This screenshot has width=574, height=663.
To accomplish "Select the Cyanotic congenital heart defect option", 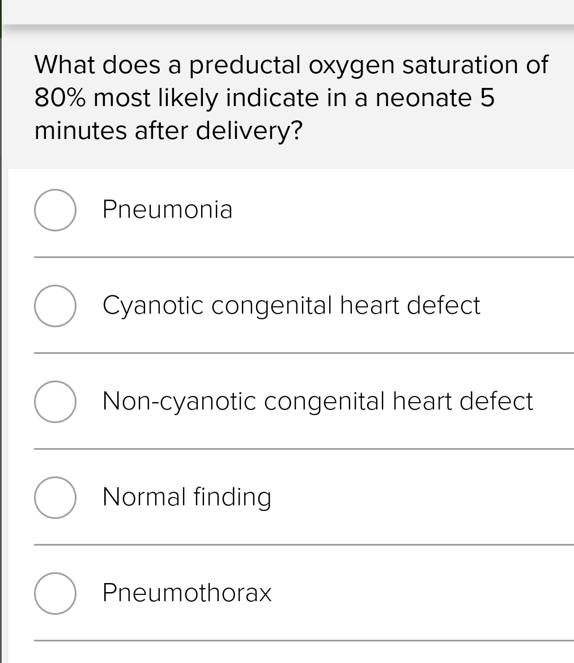I will pyautogui.click(x=55, y=306).
